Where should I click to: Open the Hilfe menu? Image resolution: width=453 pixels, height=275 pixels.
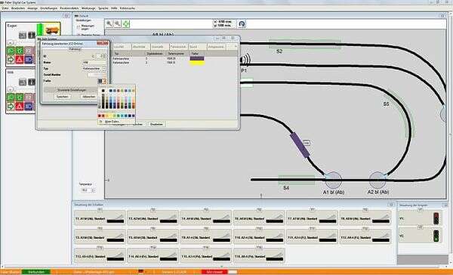114,8
